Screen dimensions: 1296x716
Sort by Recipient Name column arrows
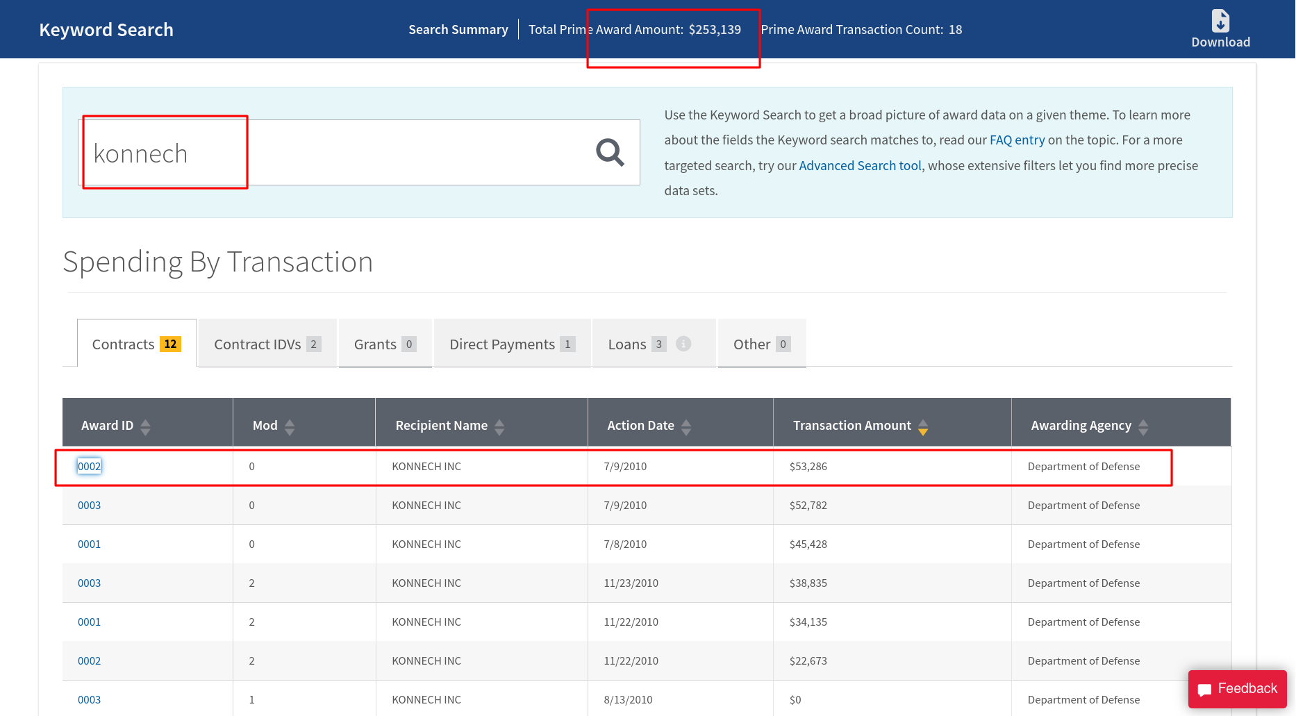[499, 426]
